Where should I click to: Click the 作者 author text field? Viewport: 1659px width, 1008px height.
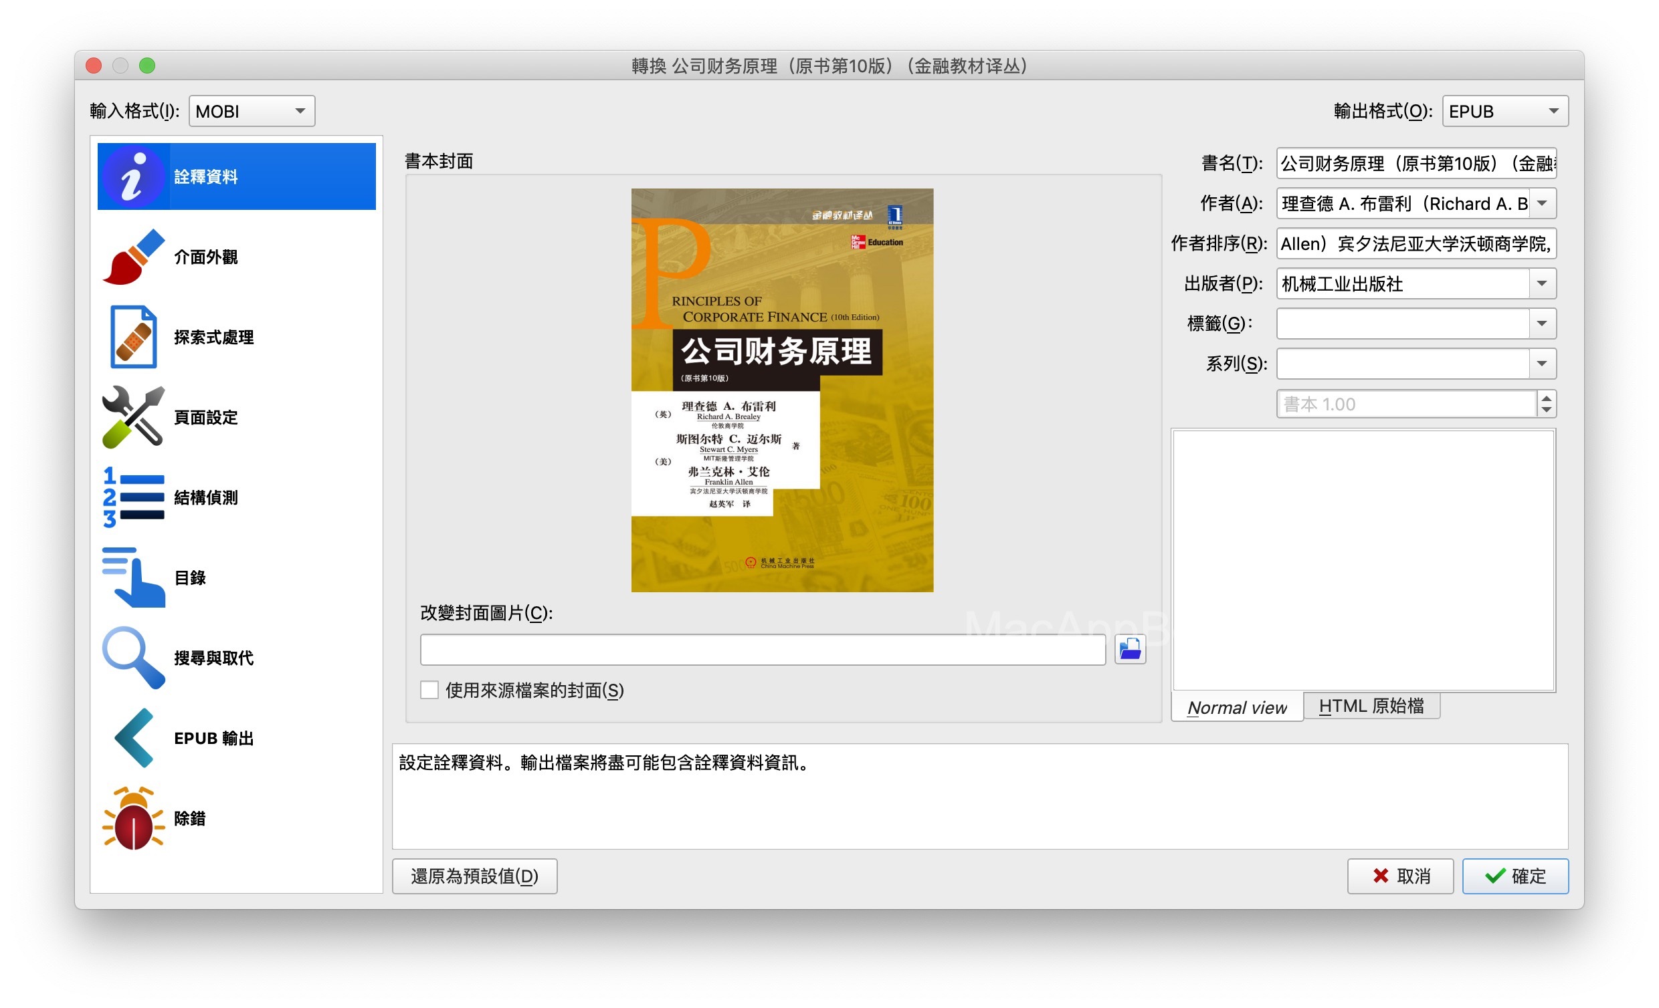1403,203
